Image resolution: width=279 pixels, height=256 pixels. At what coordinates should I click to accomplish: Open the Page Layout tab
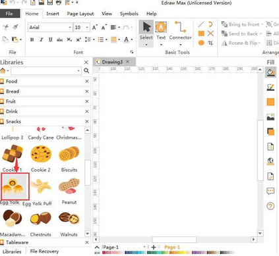pos(80,14)
